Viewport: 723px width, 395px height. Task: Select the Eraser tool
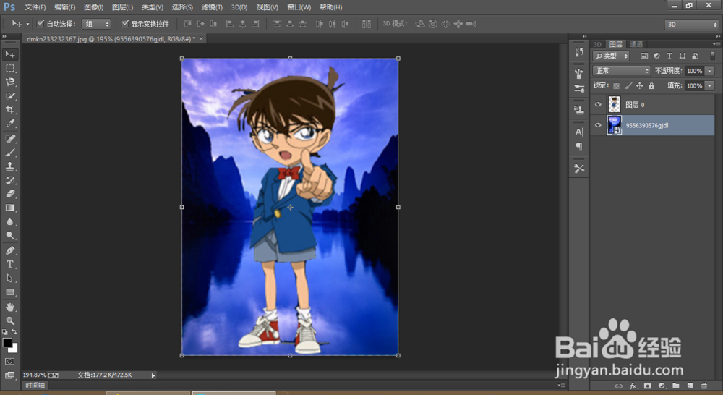click(9, 195)
